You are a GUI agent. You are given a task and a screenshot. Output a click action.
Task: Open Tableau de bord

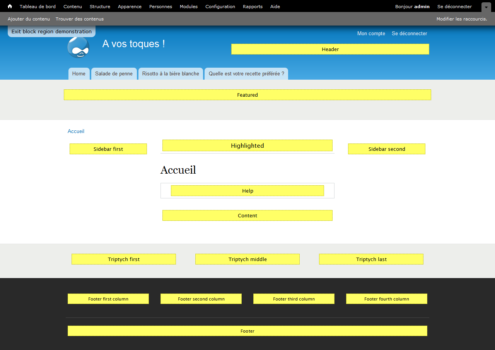[38, 7]
